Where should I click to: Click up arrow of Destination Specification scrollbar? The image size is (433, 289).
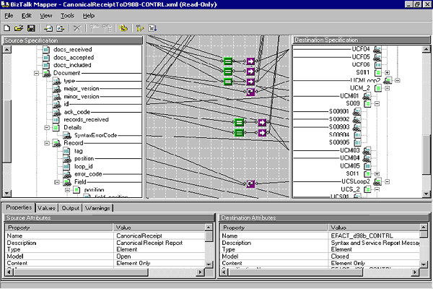click(x=426, y=50)
